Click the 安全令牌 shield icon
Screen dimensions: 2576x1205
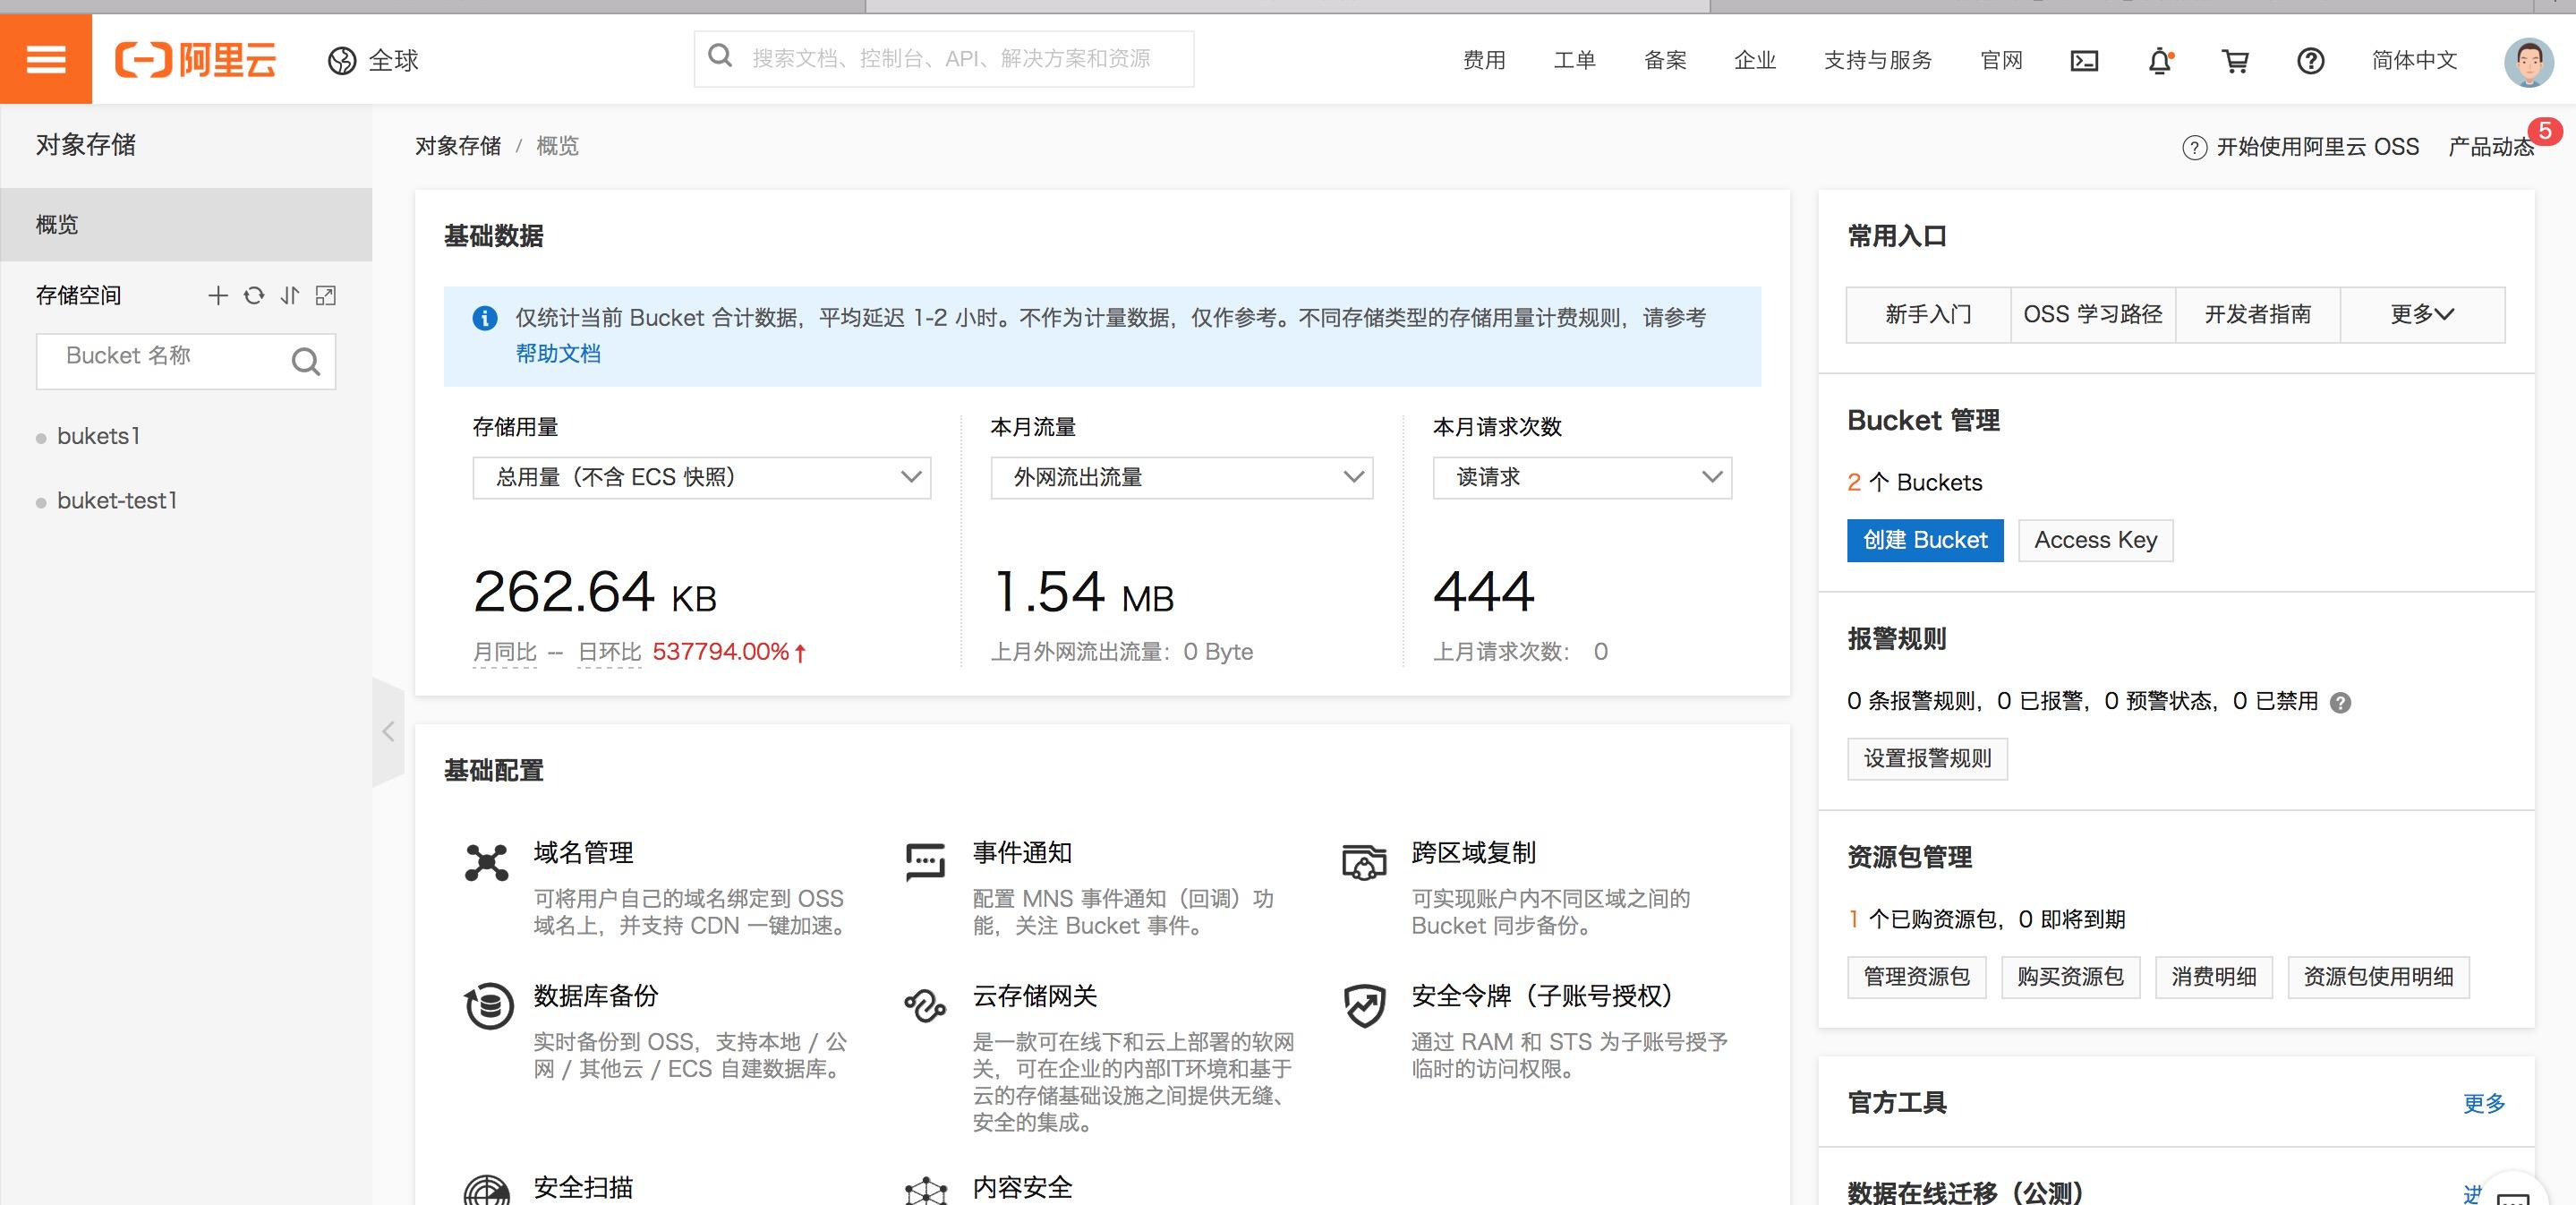pos(1364,1005)
